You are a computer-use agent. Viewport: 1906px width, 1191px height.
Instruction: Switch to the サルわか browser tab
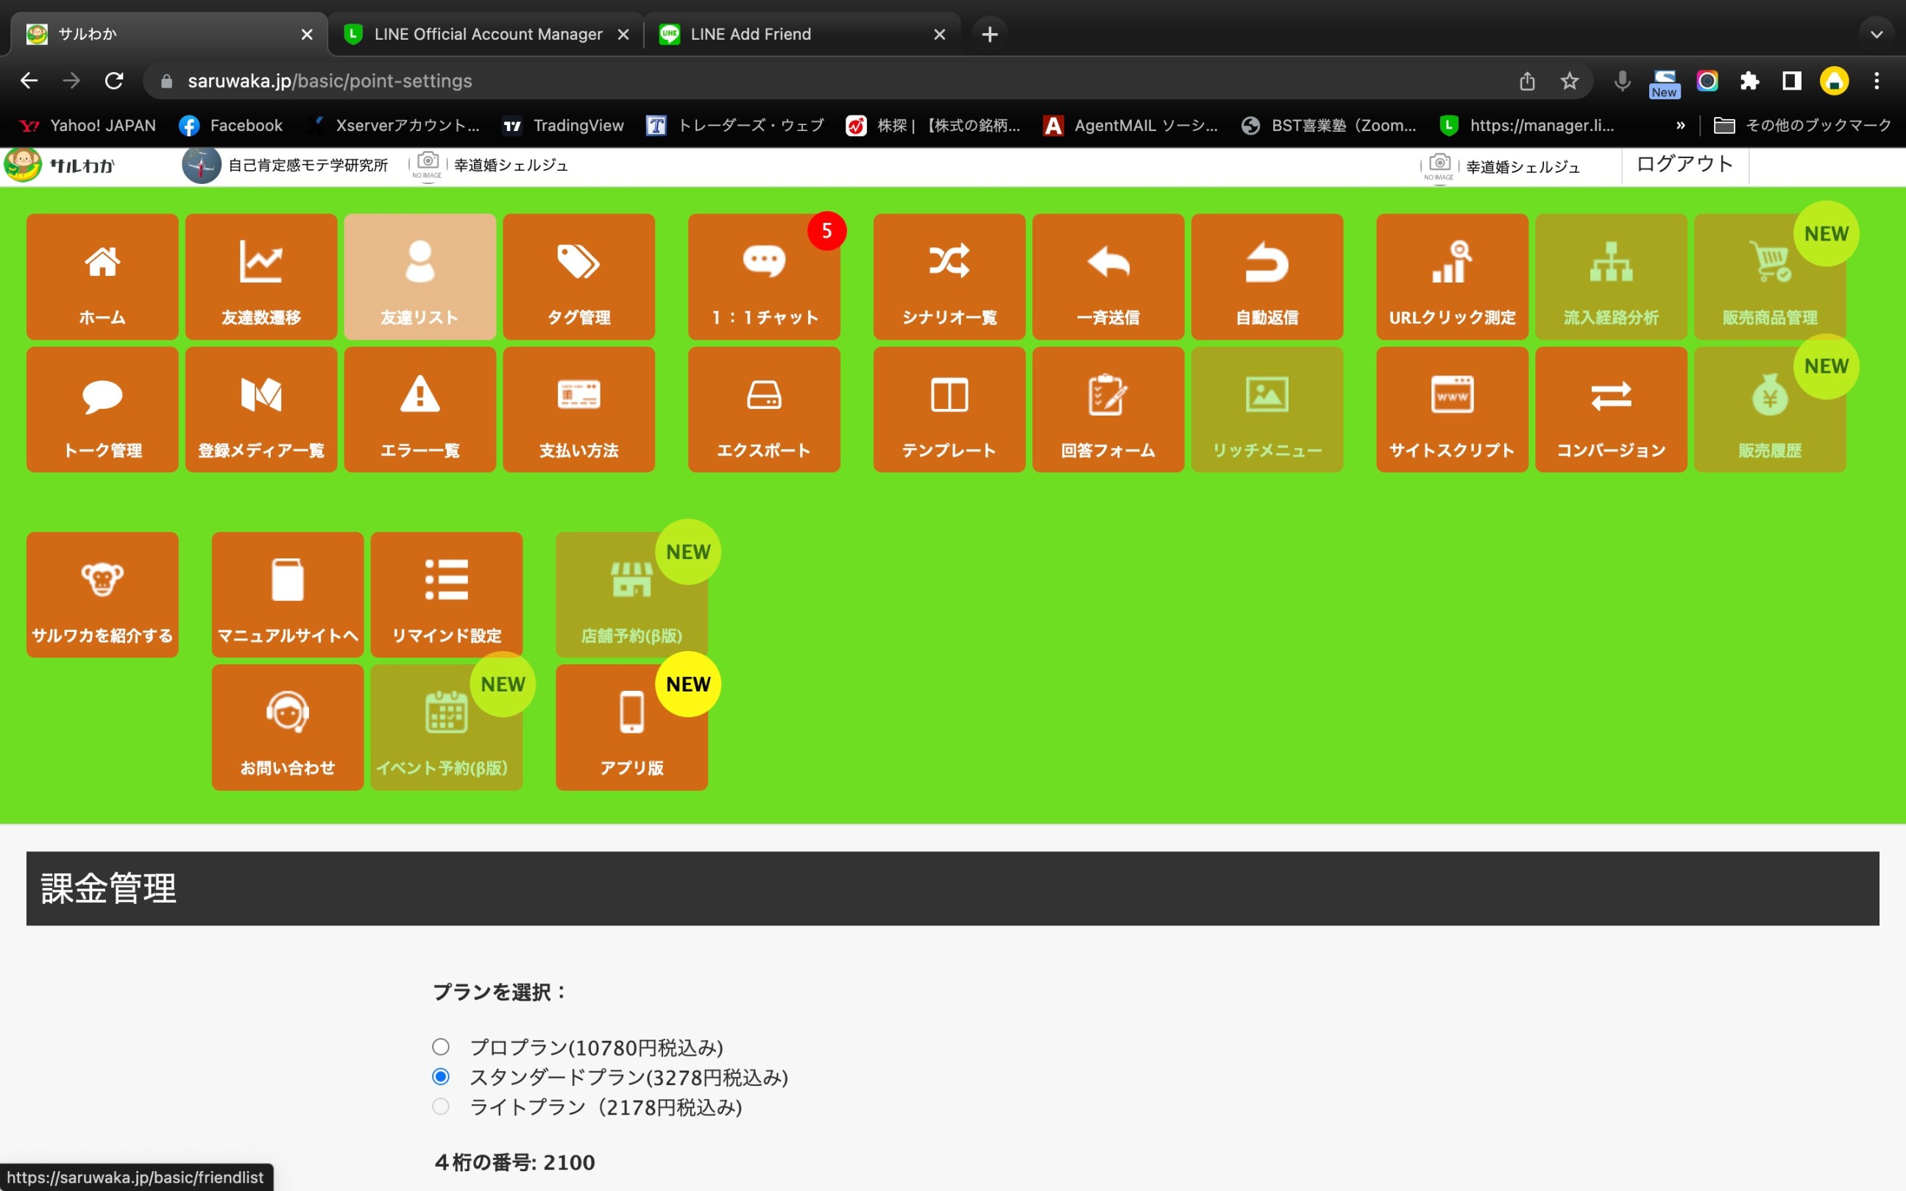[169, 34]
